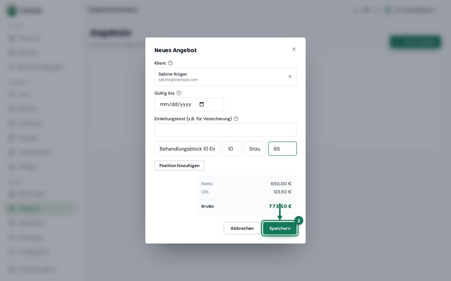Open the help tooltip next to Klient
The image size is (451, 281).
click(170, 63)
